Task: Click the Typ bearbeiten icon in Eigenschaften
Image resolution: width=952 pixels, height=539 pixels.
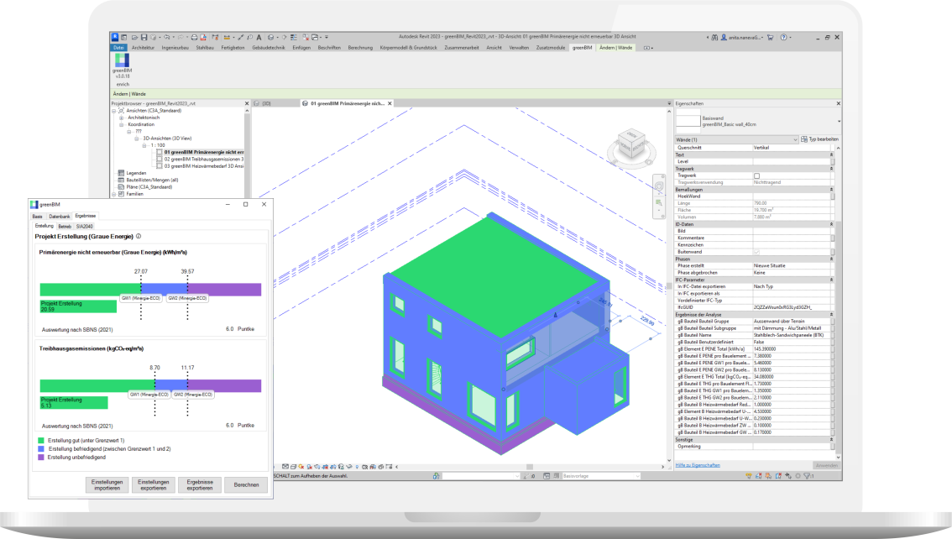Action: tap(804, 139)
